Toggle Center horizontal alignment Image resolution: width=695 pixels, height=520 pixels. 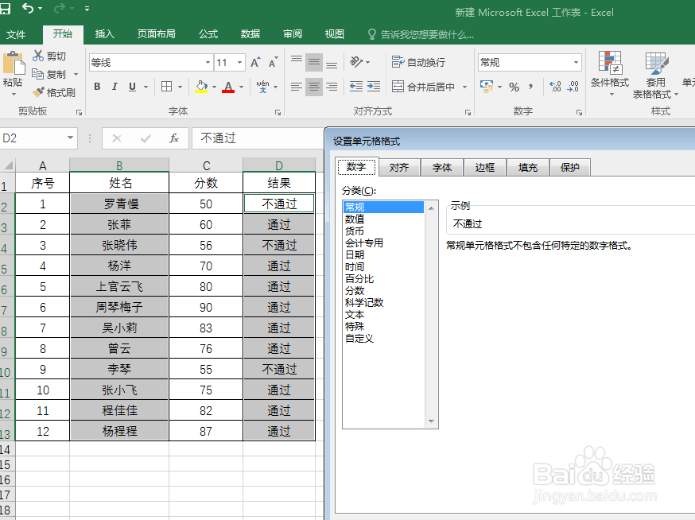click(314, 87)
